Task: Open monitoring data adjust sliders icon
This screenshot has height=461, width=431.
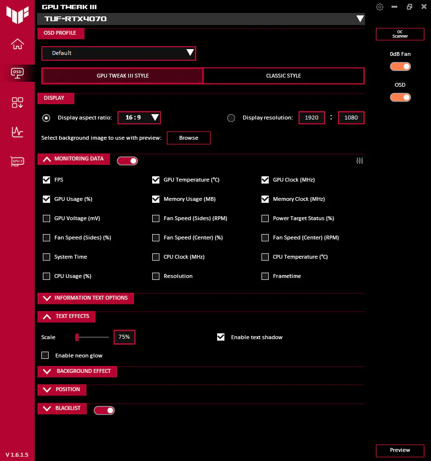Action: tap(360, 160)
